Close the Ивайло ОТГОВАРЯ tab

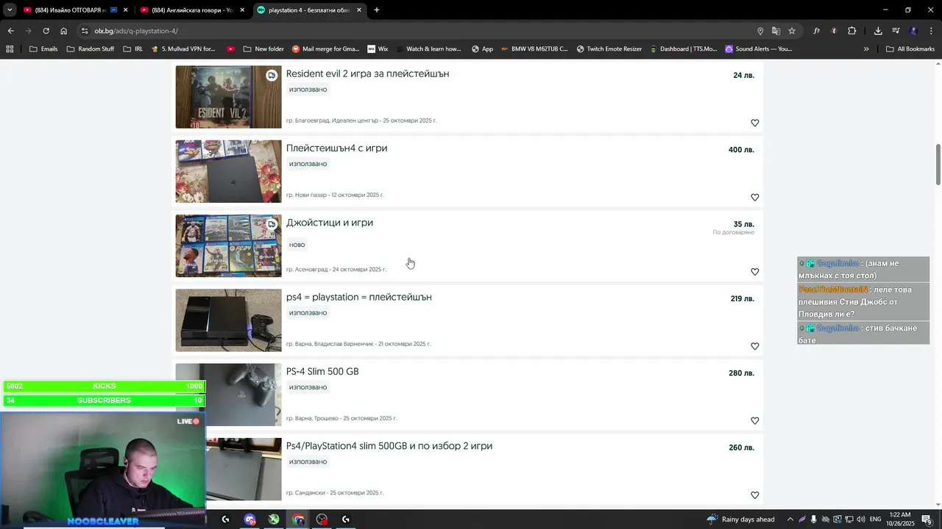[x=125, y=10]
